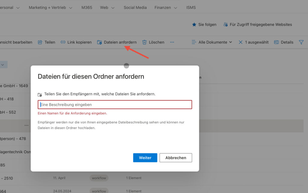This screenshot has width=308, height=193.
Task: Focus the Eine Beschreibung eingeben field
Action: [x=115, y=105]
